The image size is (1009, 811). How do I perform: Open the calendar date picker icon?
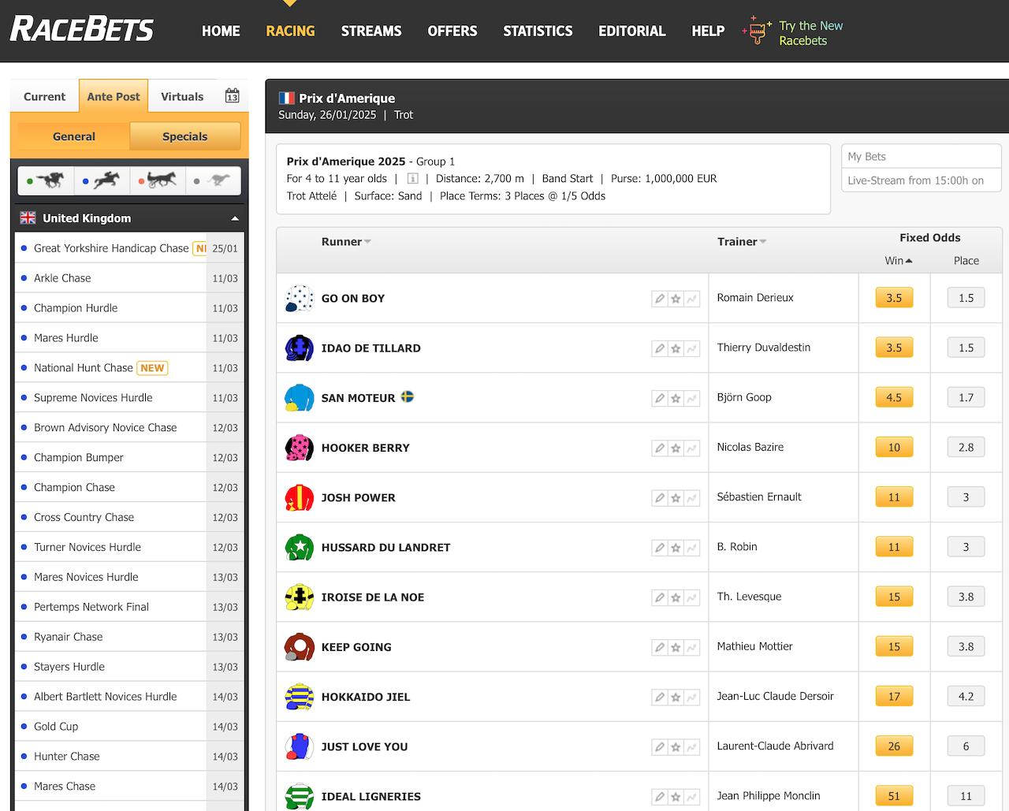point(232,96)
